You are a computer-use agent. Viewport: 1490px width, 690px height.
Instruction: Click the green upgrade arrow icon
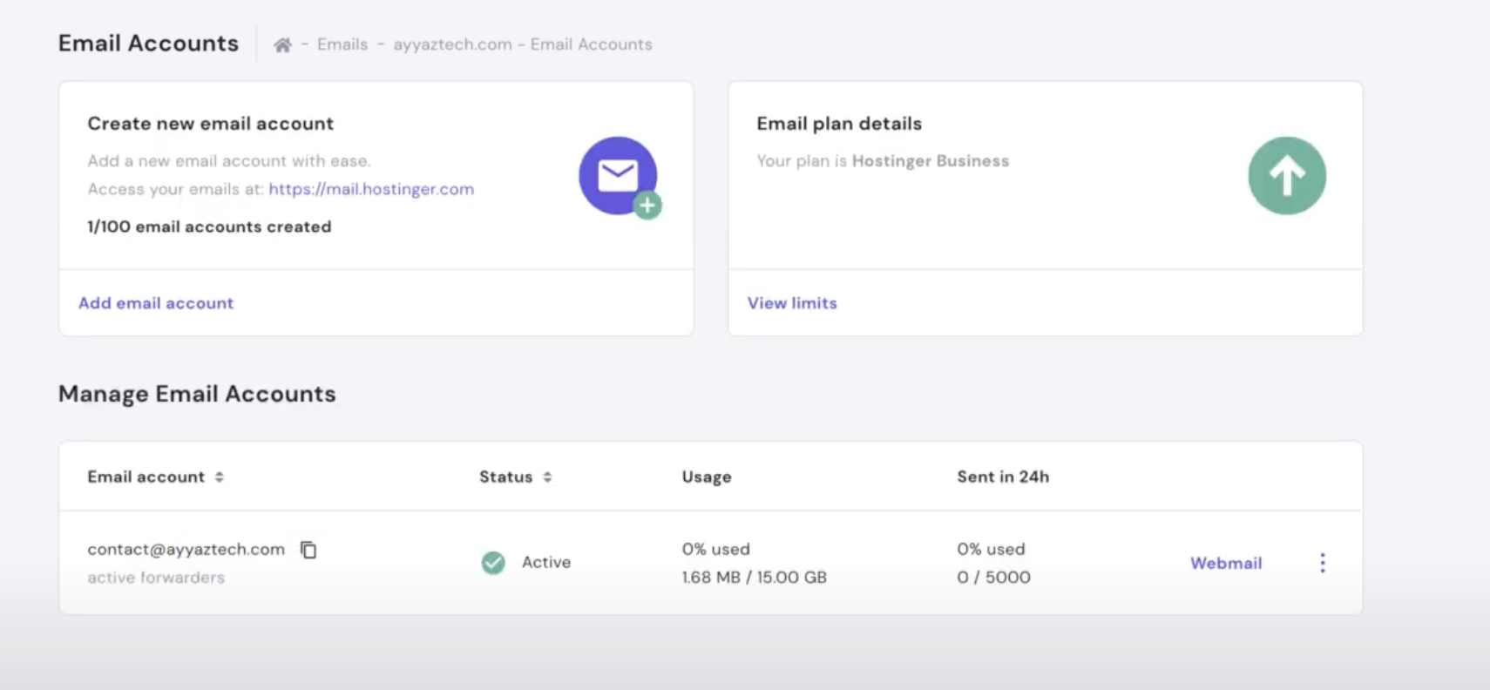pos(1286,176)
